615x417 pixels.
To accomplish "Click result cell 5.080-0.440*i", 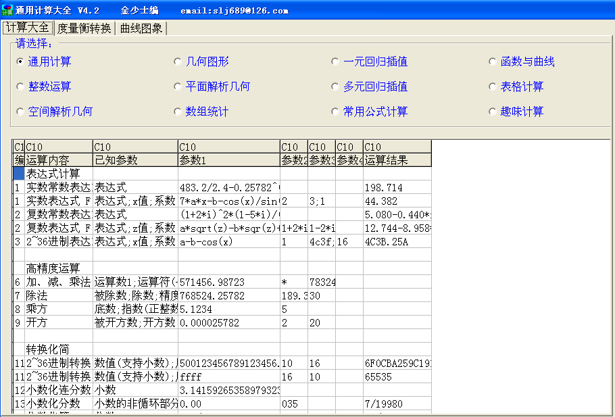I will (397, 214).
